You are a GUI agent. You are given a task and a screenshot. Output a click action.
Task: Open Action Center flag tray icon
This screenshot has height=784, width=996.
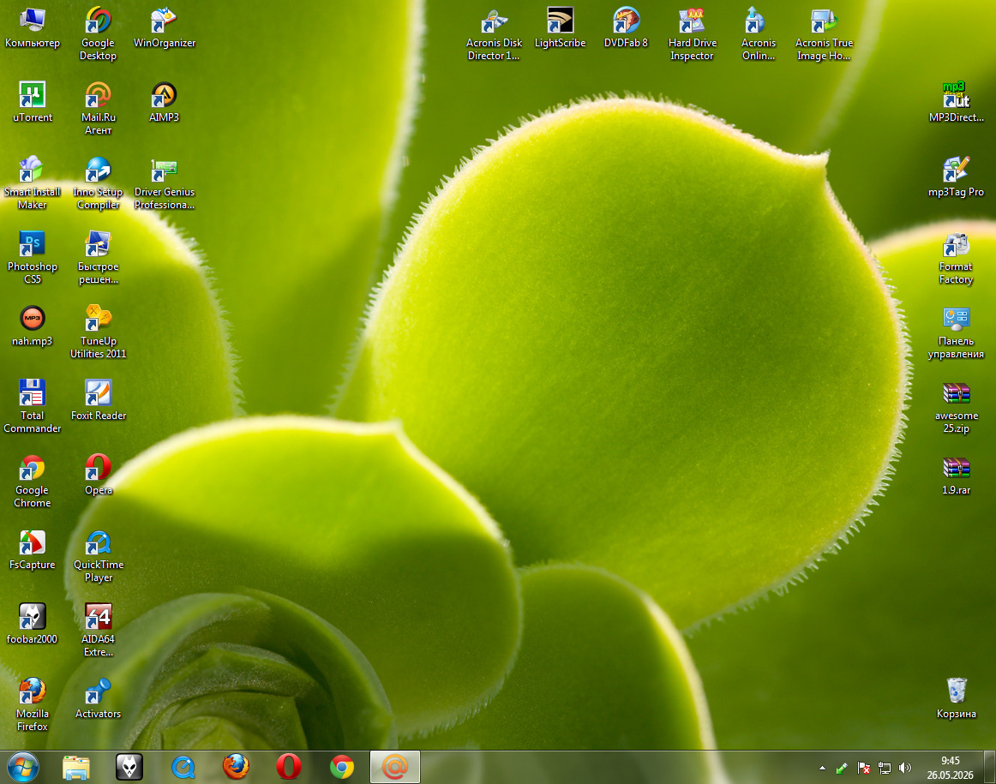[863, 768]
